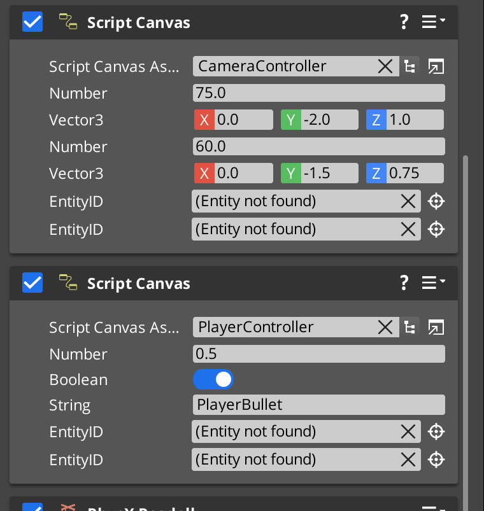
Task: Open help for the second Script Canvas component
Action: (x=404, y=282)
